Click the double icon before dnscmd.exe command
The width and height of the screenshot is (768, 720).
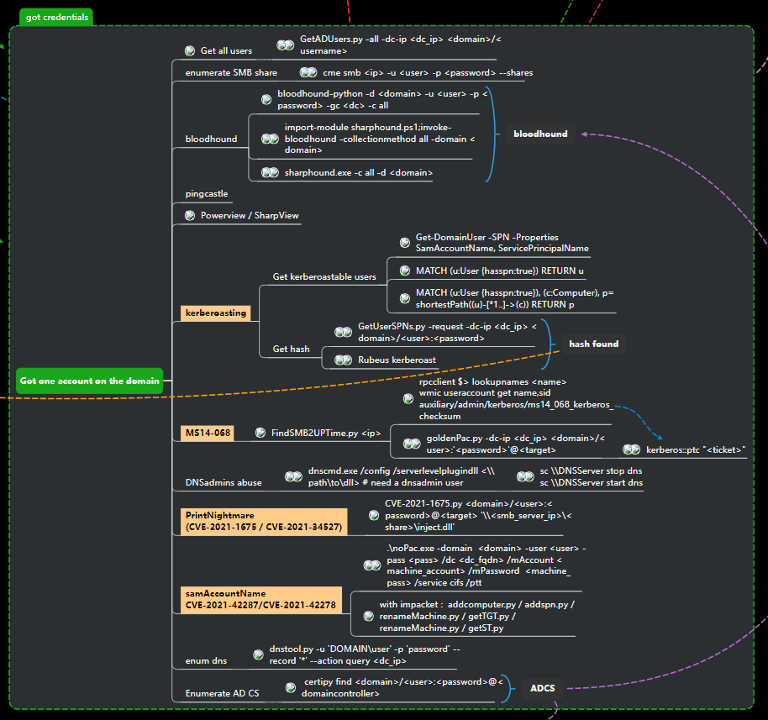pos(293,476)
